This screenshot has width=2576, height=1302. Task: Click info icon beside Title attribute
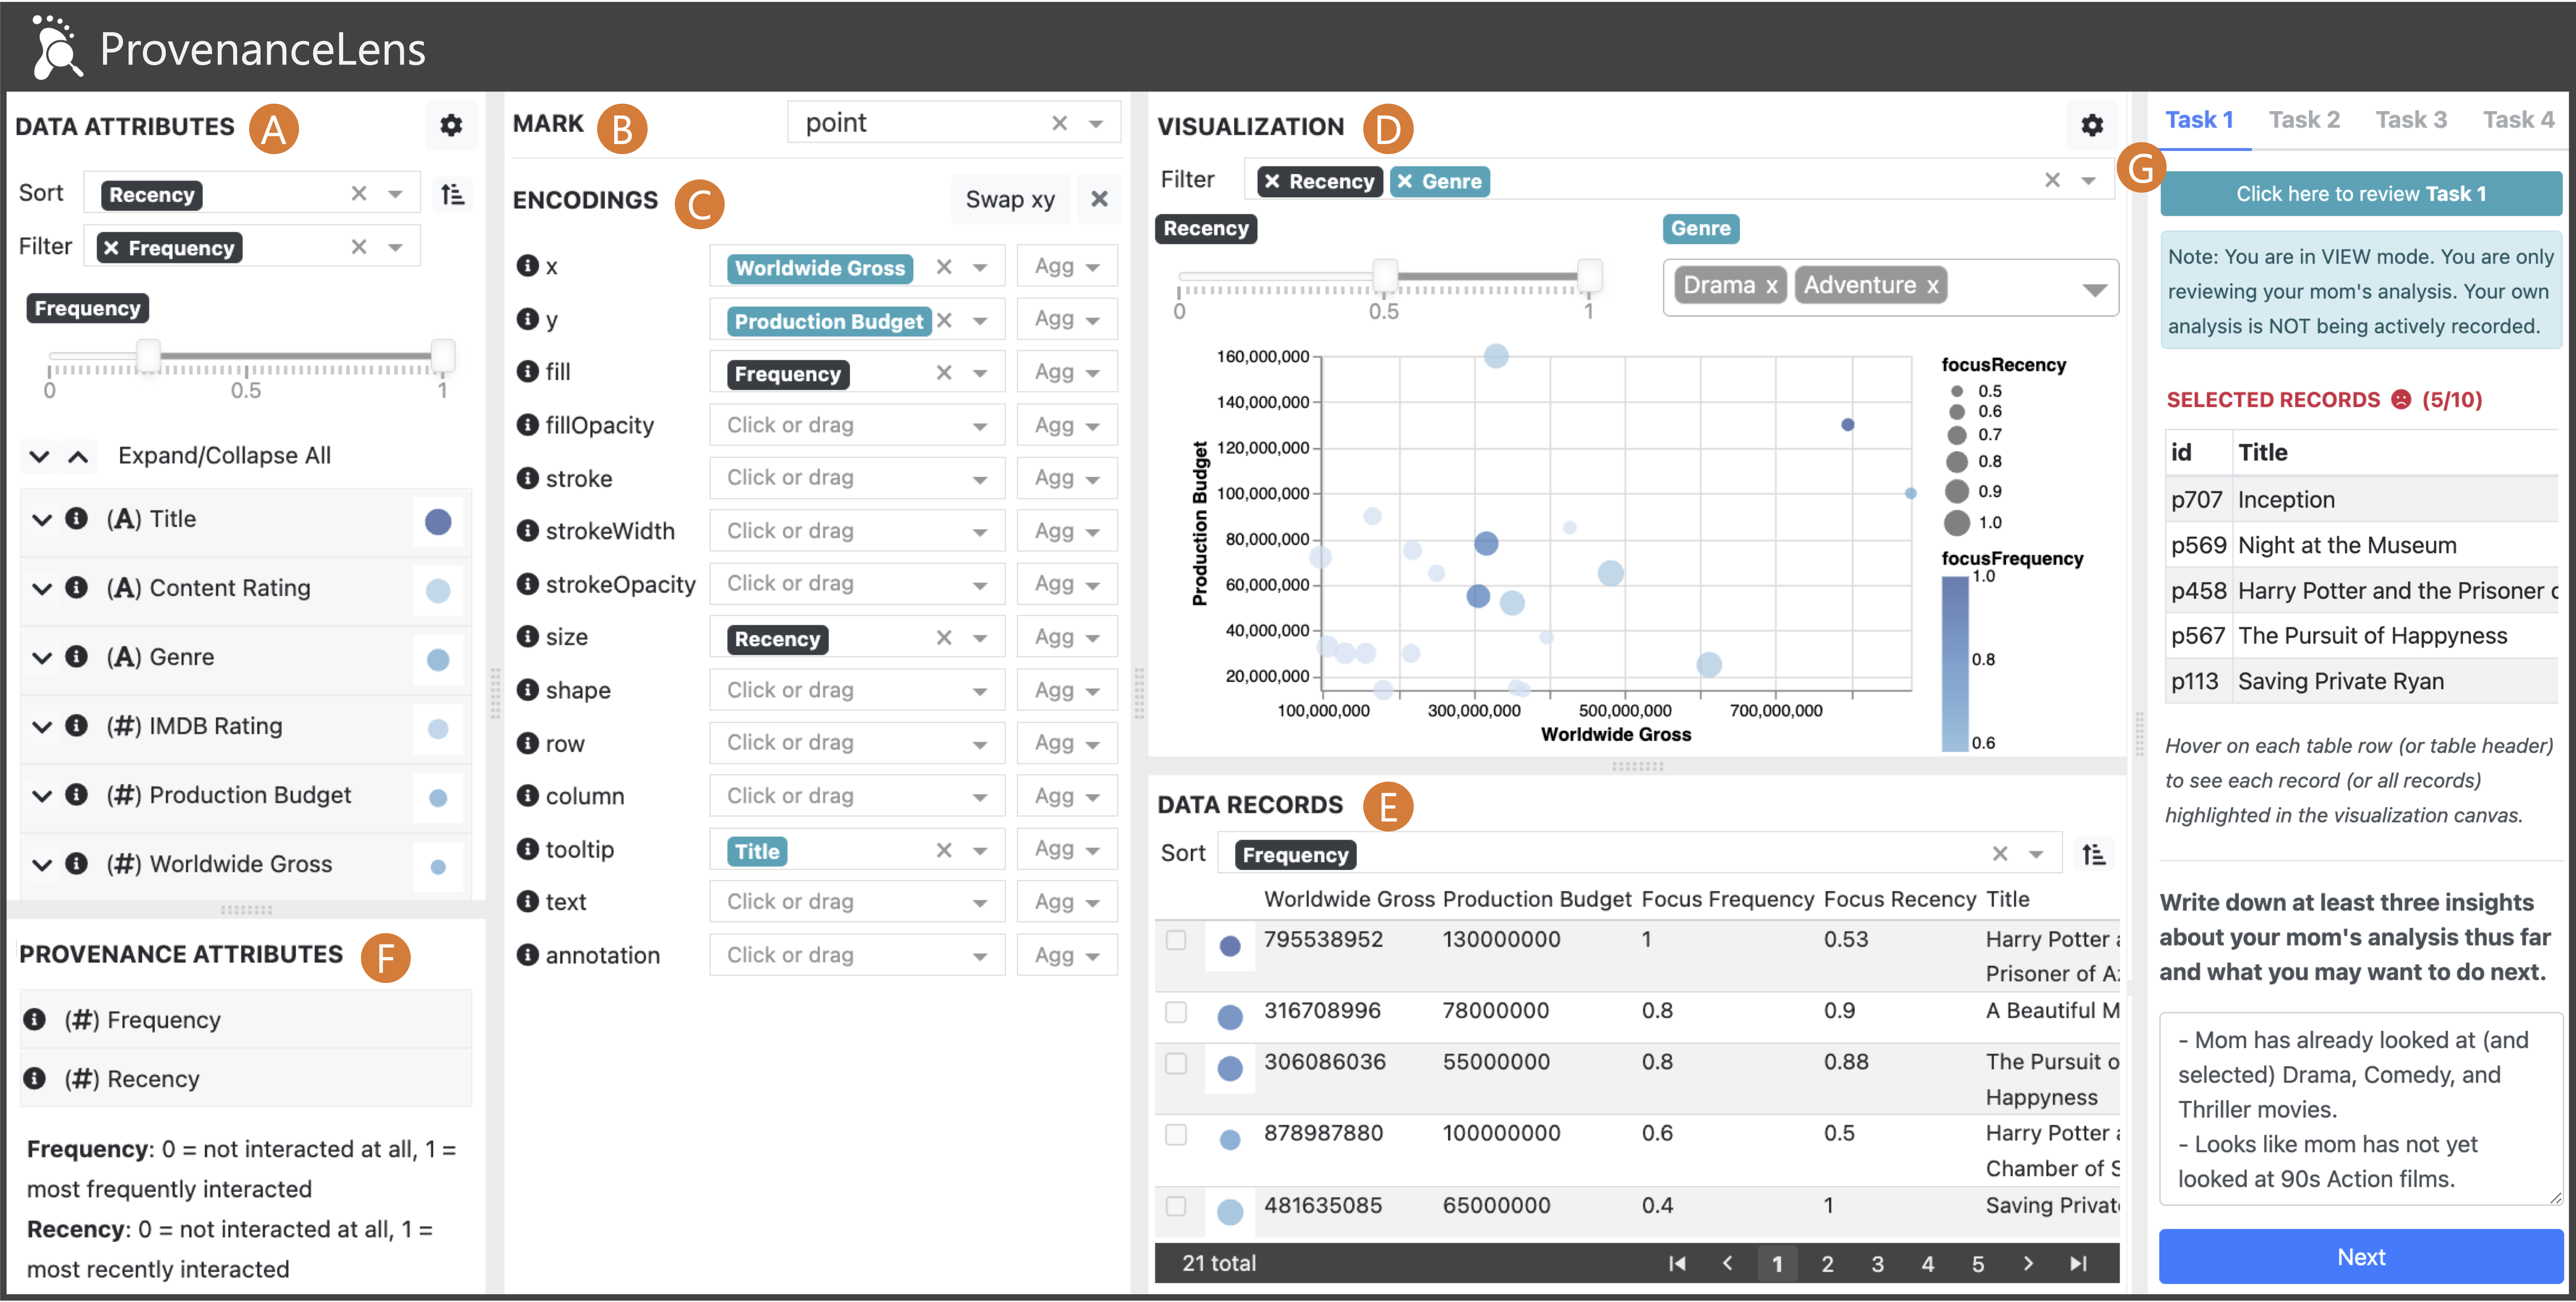[76, 519]
